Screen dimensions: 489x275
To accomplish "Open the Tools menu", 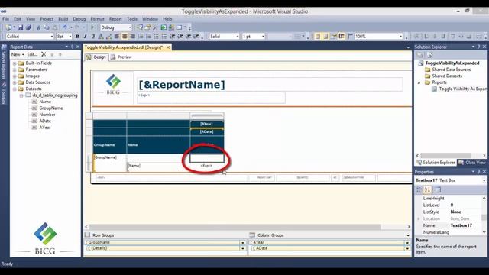I will pos(132,19).
